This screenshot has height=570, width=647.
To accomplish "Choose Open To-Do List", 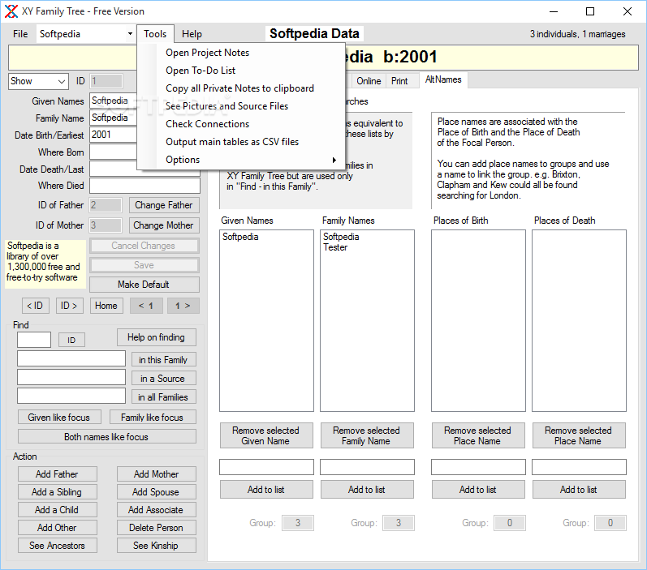I will coord(201,71).
